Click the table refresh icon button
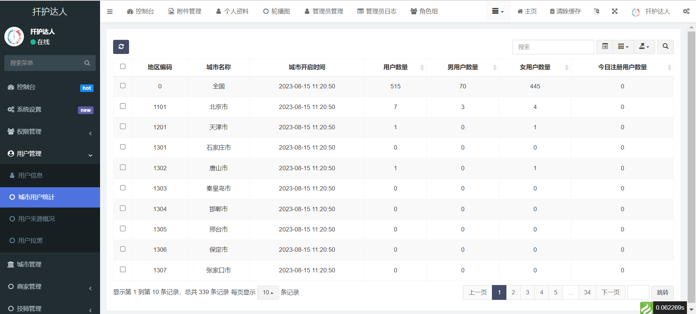Screen dimensions: 696x314 pos(121,47)
